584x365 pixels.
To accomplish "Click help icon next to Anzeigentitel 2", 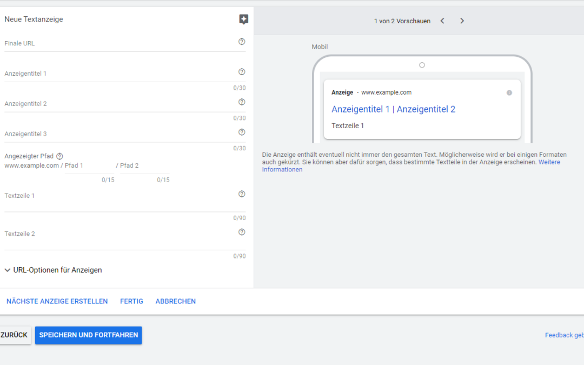I will (x=242, y=102).
